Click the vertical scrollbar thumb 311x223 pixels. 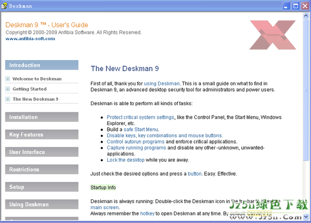pos(306,90)
